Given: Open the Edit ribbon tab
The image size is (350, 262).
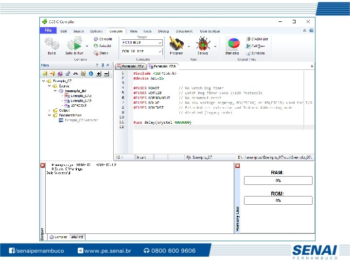Looking at the screenshot, I should click(x=64, y=31).
